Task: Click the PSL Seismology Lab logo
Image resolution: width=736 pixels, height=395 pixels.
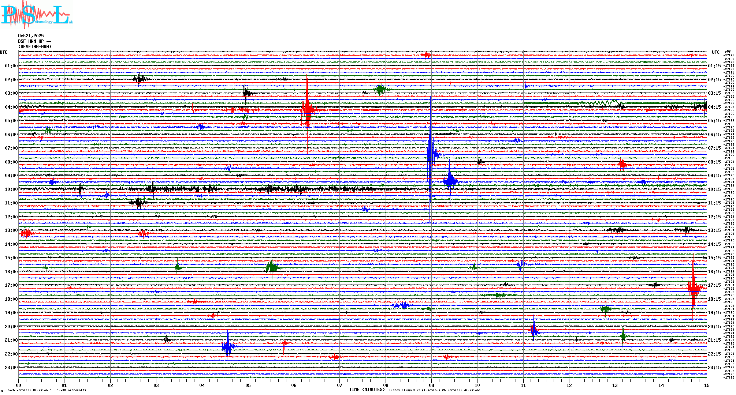Action: pos(36,15)
